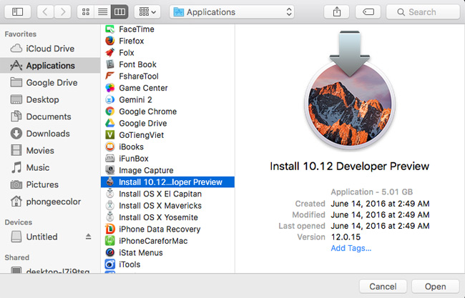The height and width of the screenshot is (298, 465).
Task: Select iCloud Drive in the sidebar
Action: tap(50, 49)
